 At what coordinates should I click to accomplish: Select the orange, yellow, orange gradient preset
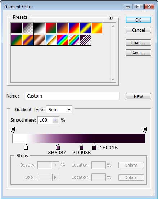coord(97,28)
